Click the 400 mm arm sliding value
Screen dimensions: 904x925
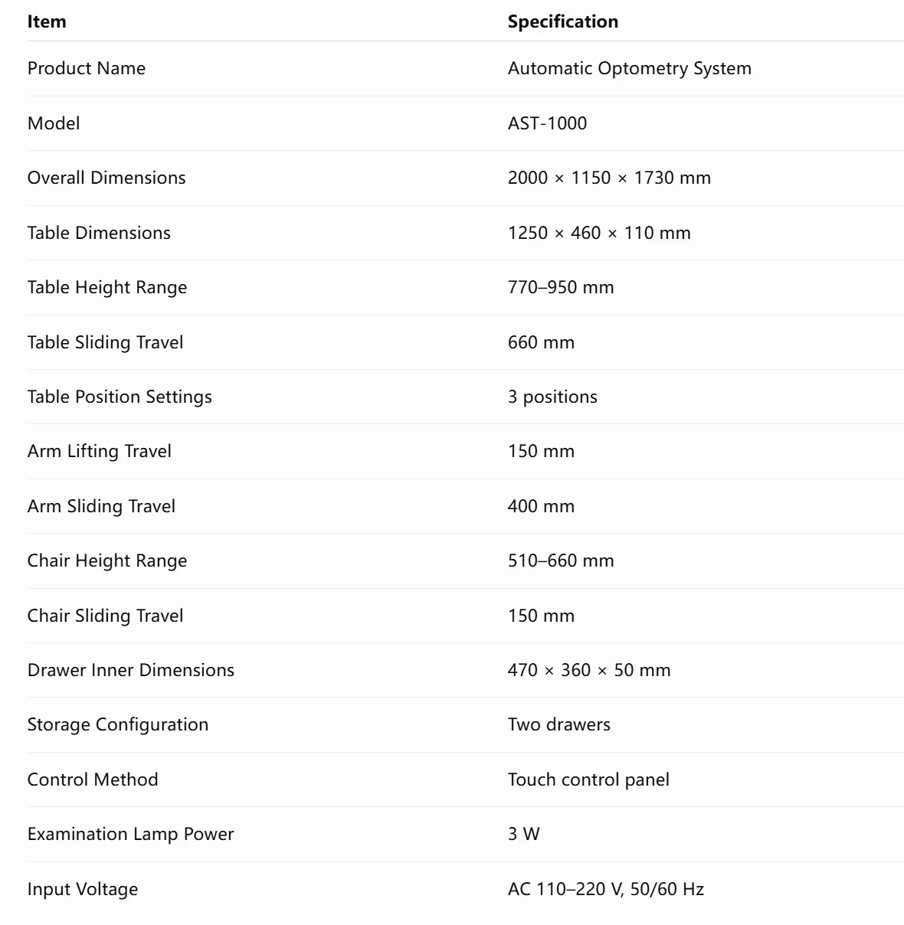point(541,506)
